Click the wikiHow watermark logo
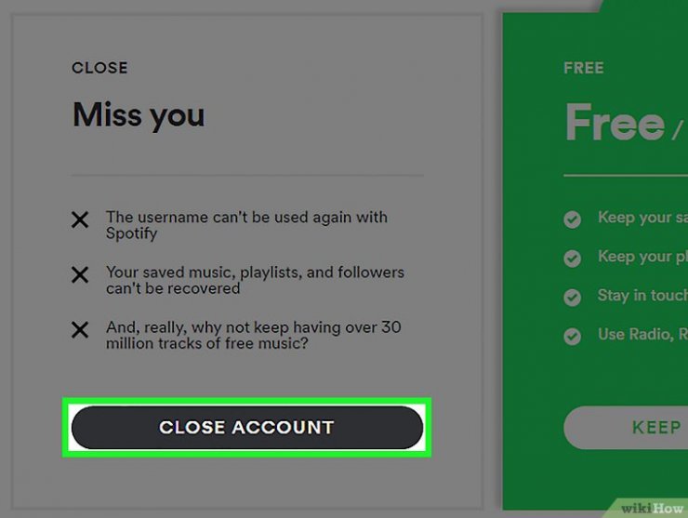 (652, 509)
